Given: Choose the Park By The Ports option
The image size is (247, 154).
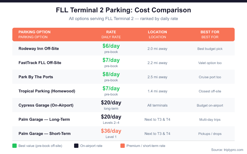Looking at the screenshot, I should pyautogui.click(x=36, y=77).
